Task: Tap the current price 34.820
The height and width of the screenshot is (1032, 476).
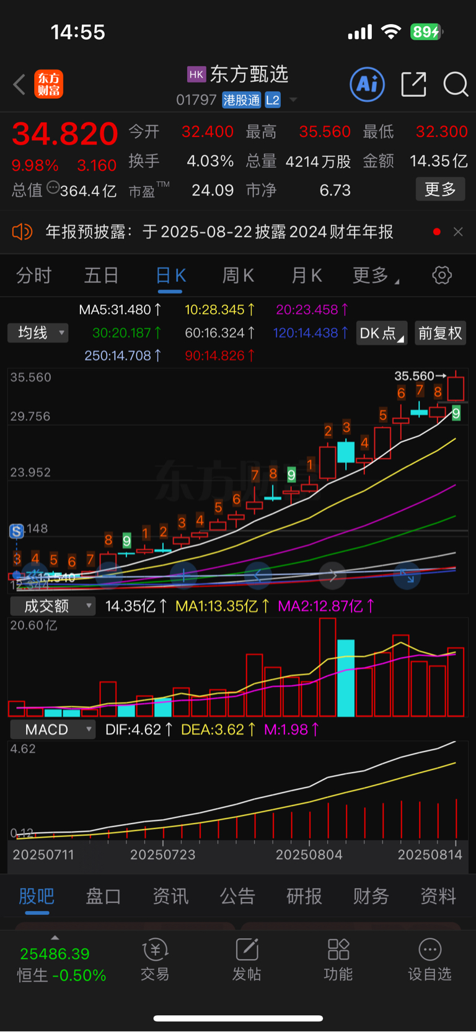Action: [x=65, y=133]
